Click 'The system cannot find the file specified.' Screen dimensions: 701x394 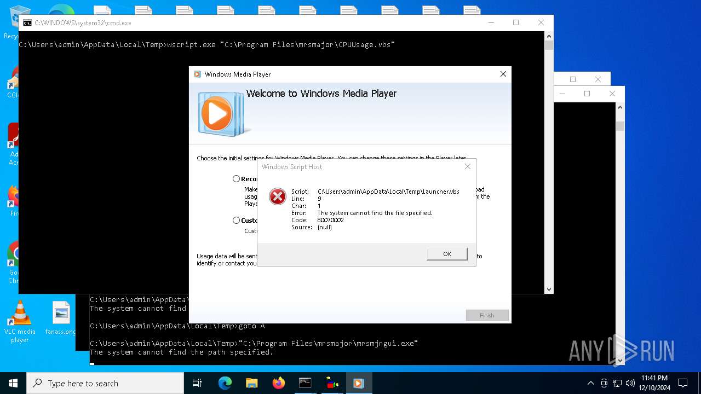click(375, 213)
